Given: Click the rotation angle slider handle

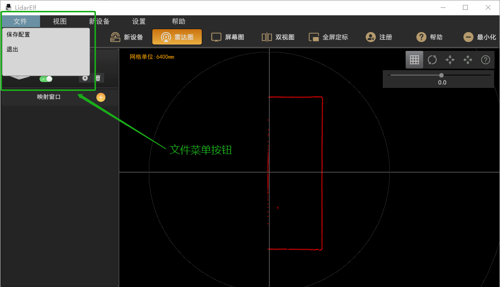Looking at the screenshot, I should (441, 75).
